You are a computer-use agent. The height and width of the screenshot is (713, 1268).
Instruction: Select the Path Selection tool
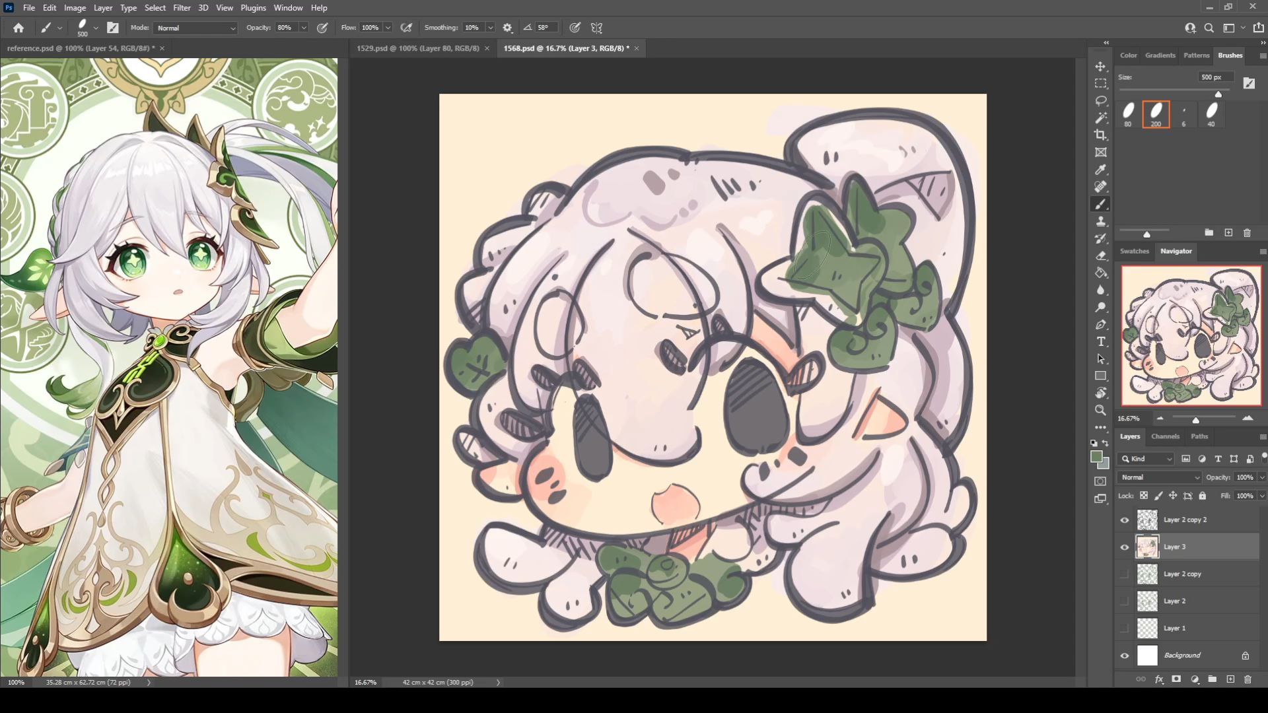point(1101,358)
